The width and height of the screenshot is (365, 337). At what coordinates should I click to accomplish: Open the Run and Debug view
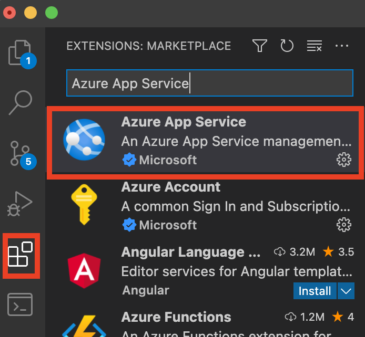coord(21,204)
